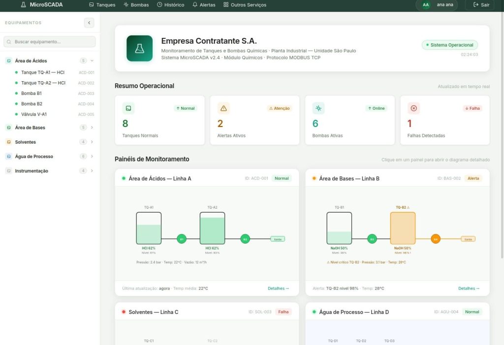Open the Tanques menu item
The width and height of the screenshot is (504, 345).
pos(102,5)
